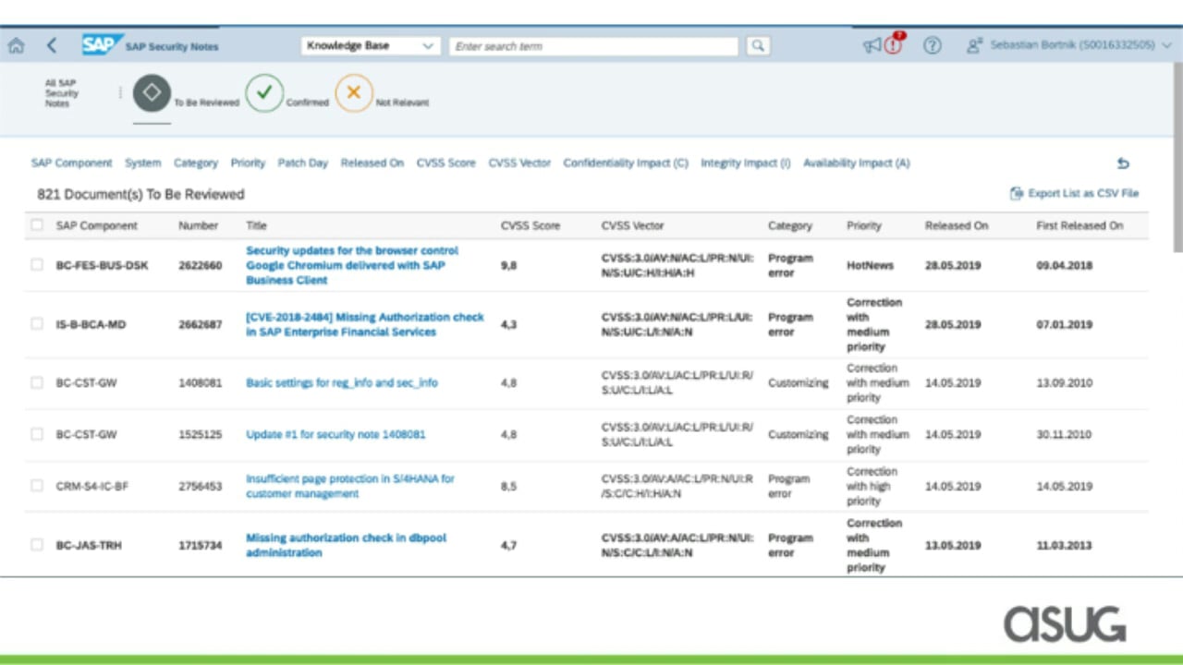This screenshot has width=1183, height=665.
Task: Select the Confirmed tab
Action: [287, 95]
